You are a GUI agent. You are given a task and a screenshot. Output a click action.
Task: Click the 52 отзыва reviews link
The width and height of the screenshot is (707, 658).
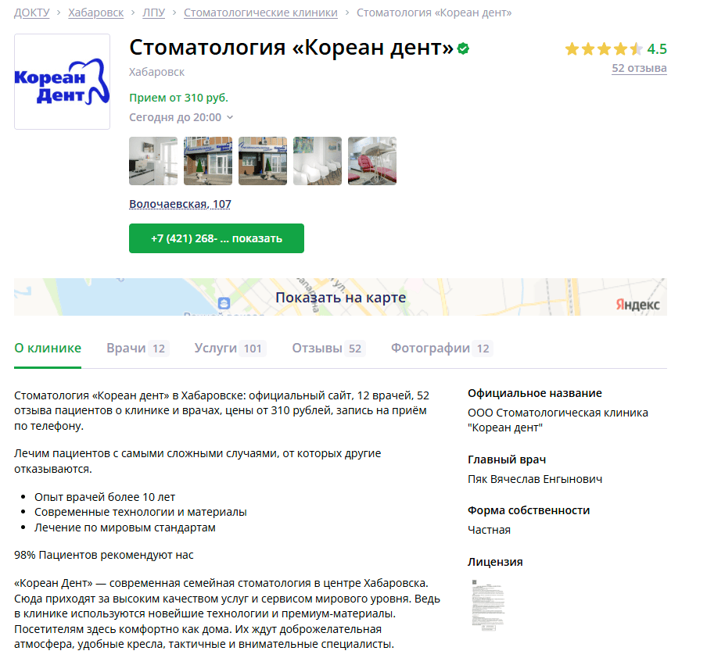pos(639,68)
